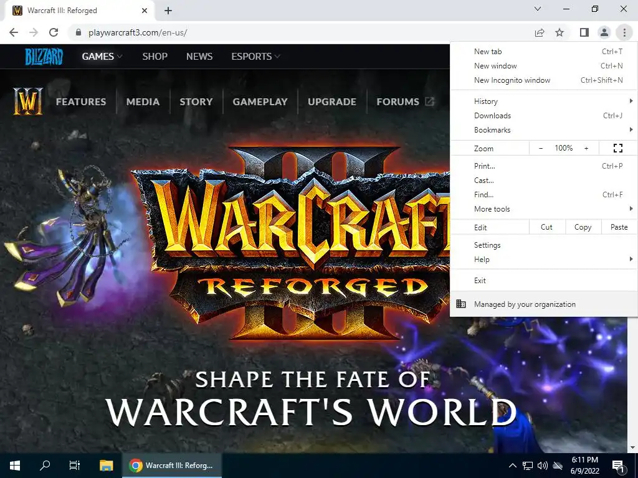Choose Exit from Chrome menu
The height and width of the screenshot is (478, 638).
tap(543, 281)
